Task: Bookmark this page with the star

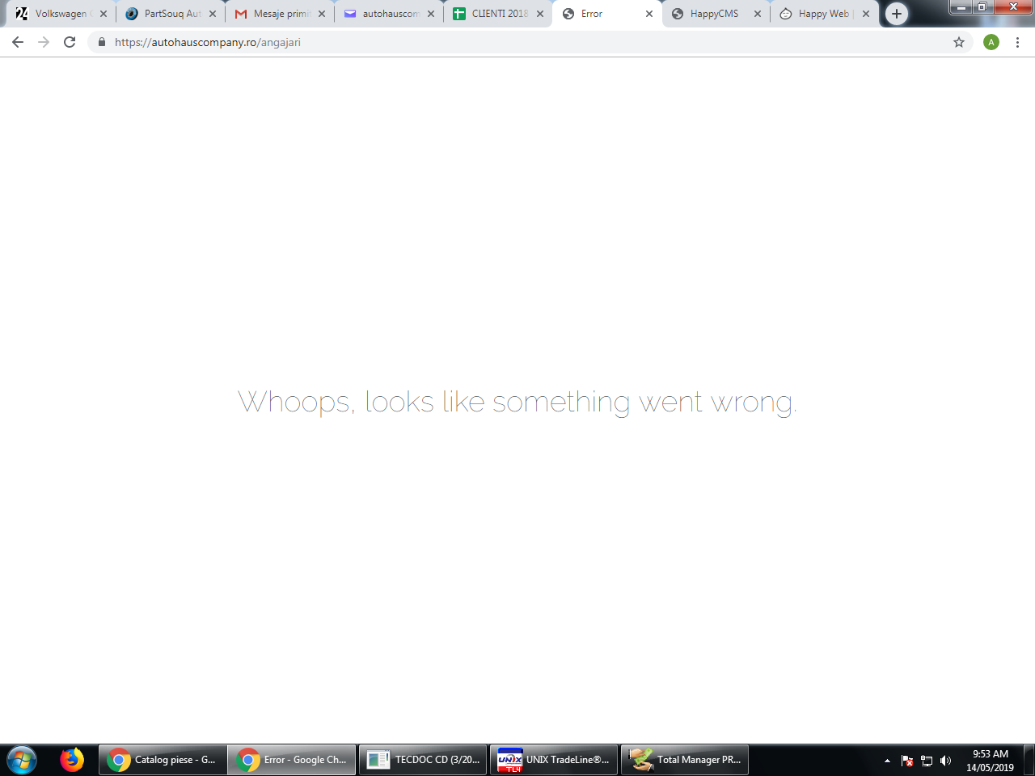Action: point(959,42)
